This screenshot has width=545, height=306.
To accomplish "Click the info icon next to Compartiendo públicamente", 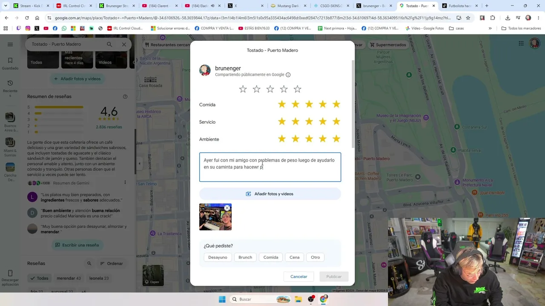I will click(x=288, y=75).
